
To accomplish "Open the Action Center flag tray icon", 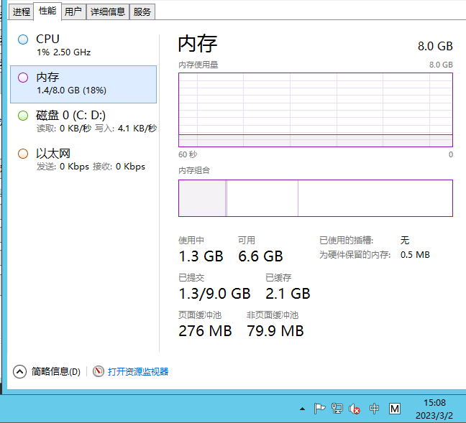I will click(x=319, y=409).
